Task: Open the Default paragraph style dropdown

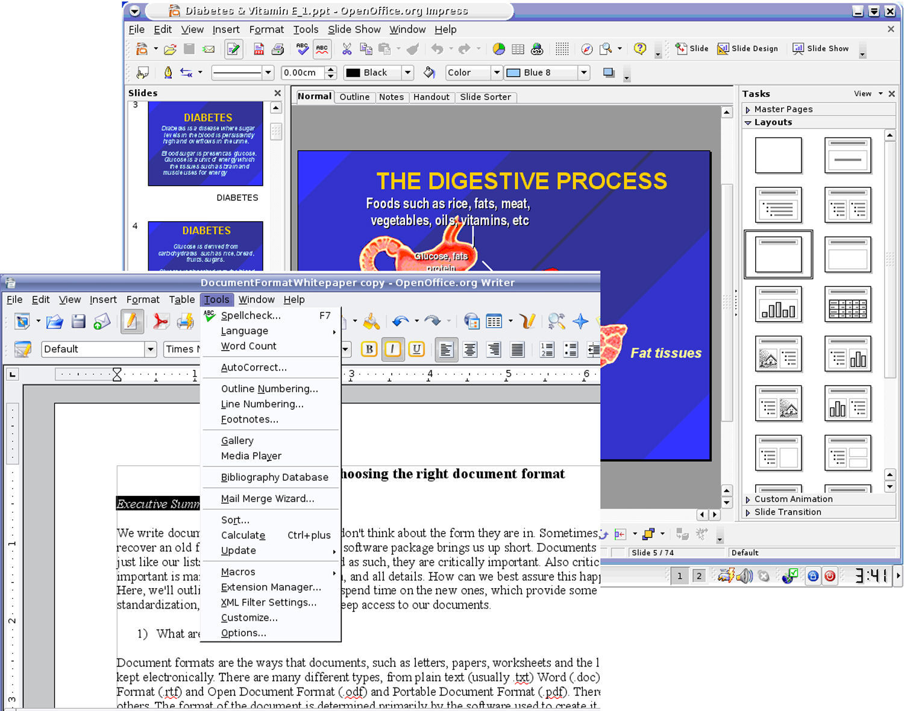Action: coord(150,349)
